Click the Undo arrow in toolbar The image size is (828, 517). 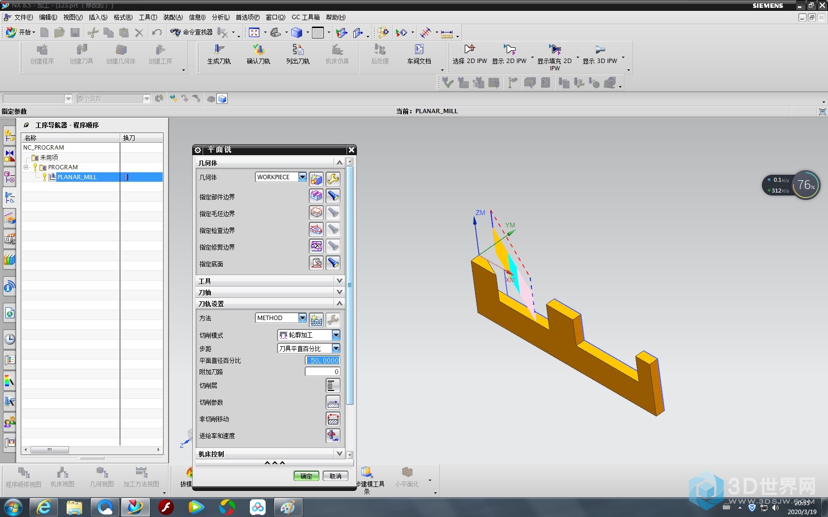[157, 32]
